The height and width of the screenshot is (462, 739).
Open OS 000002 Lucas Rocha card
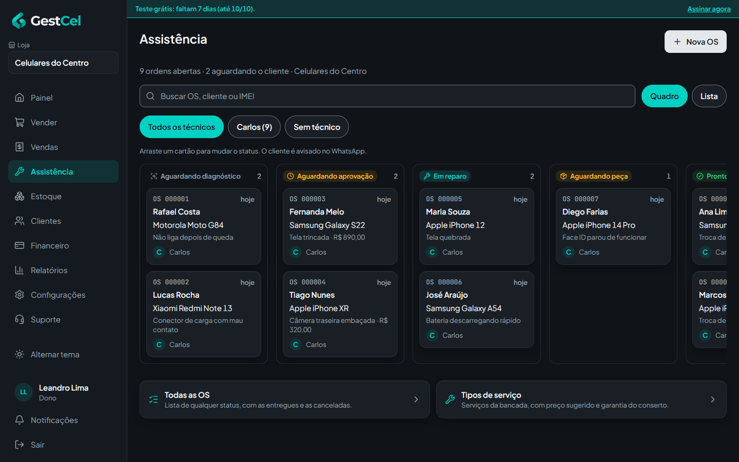[x=204, y=314]
